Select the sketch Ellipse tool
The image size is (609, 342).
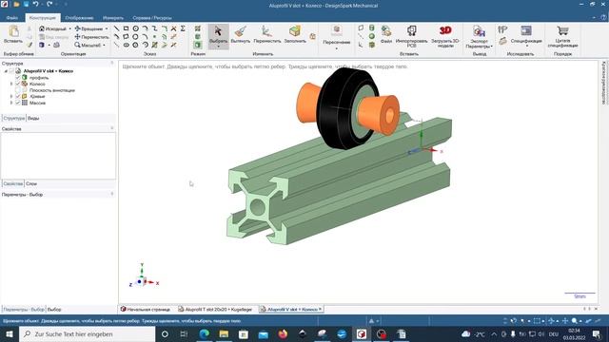coord(126,45)
